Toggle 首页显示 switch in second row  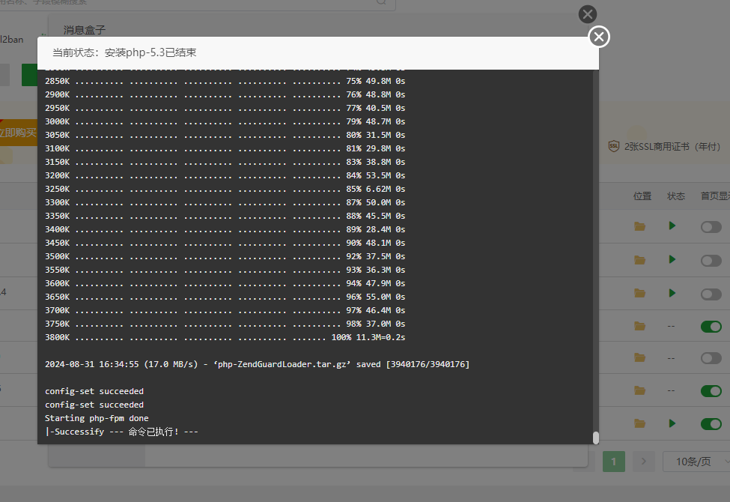711,261
